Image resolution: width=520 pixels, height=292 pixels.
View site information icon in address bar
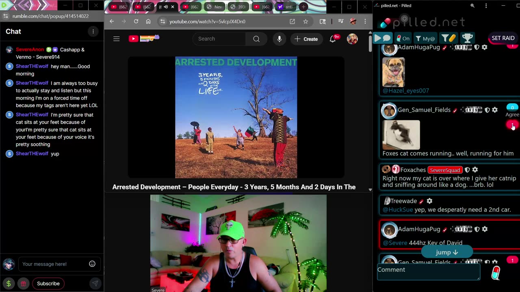pos(162,21)
